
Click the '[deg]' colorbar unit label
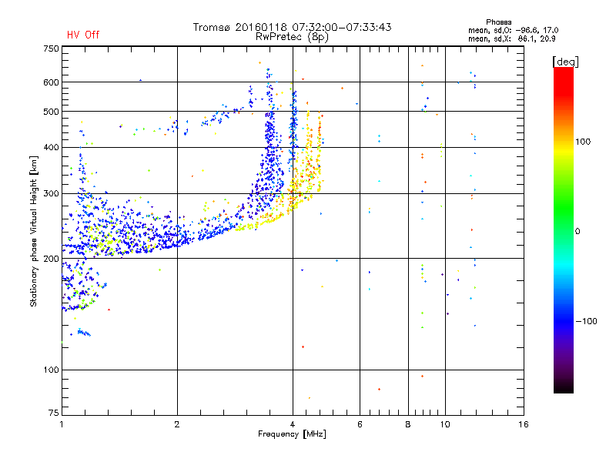coord(565,62)
